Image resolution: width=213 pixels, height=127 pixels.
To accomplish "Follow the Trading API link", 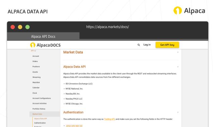I will coord(109,119).
